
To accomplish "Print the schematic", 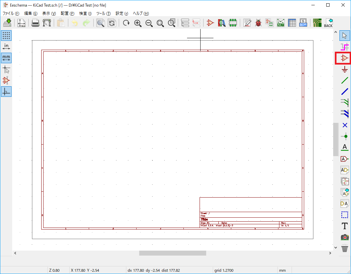I will coord(35,23).
